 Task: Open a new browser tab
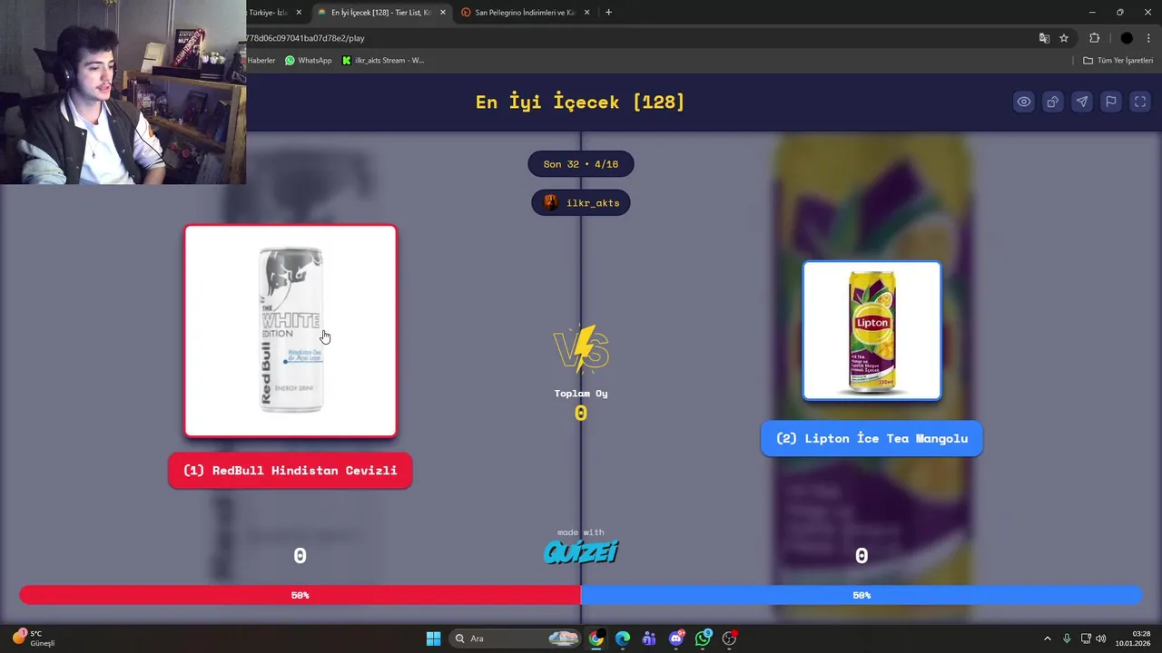pos(608,13)
